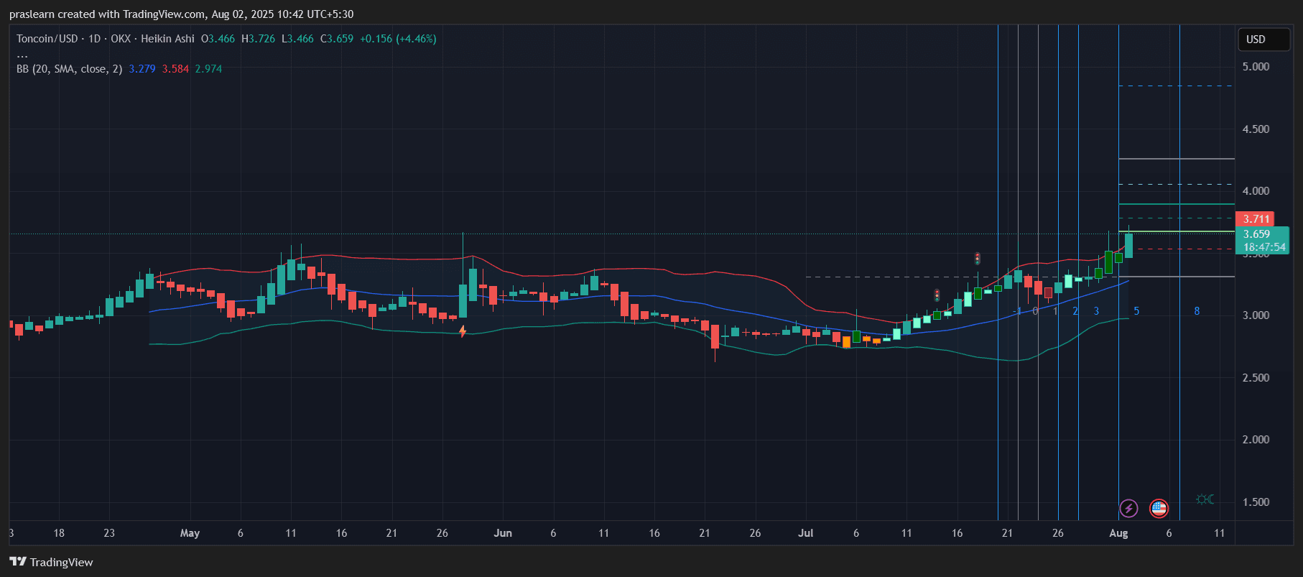The image size is (1303, 577).
Task: Expand the collapsed three-dots legend row
Action: 22,55
